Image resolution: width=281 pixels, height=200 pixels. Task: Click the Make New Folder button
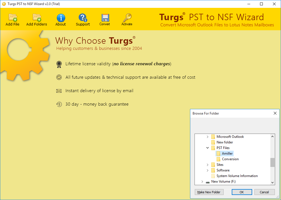coord(209,192)
